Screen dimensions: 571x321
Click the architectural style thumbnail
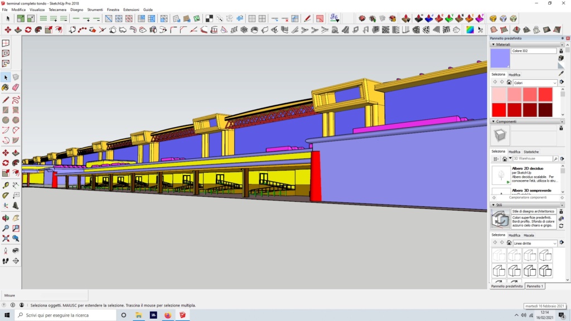pos(500,218)
